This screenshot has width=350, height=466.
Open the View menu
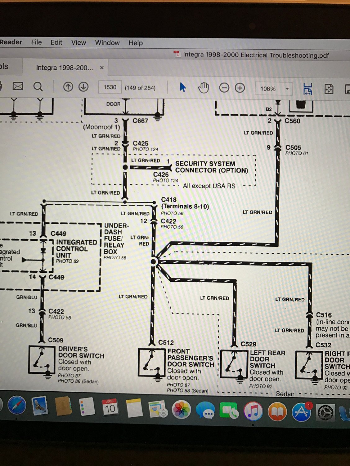pyautogui.click(x=79, y=43)
